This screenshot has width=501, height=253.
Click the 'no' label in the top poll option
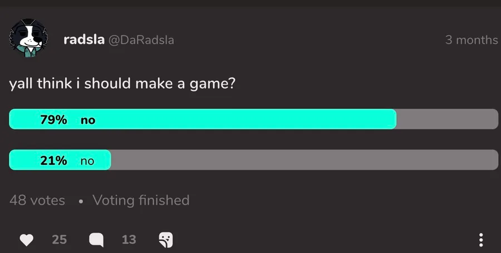pyautogui.click(x=88, y=120)
